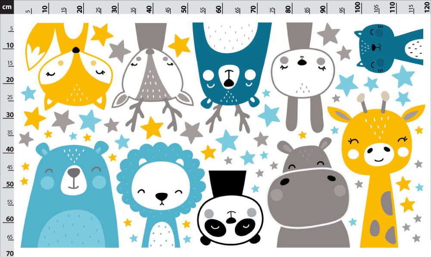
Task: Click the 20 mark on the top ruler
Action: [x=80, y=9]
